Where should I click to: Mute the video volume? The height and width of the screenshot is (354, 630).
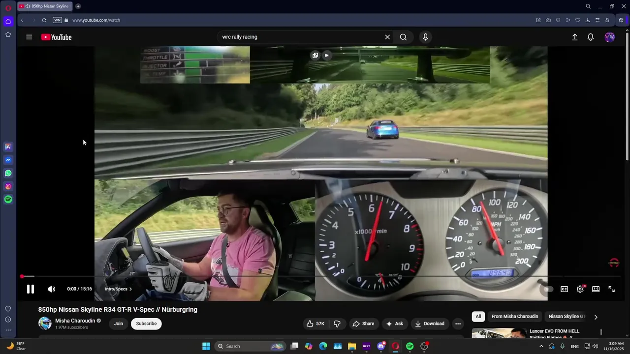(51, 289)
